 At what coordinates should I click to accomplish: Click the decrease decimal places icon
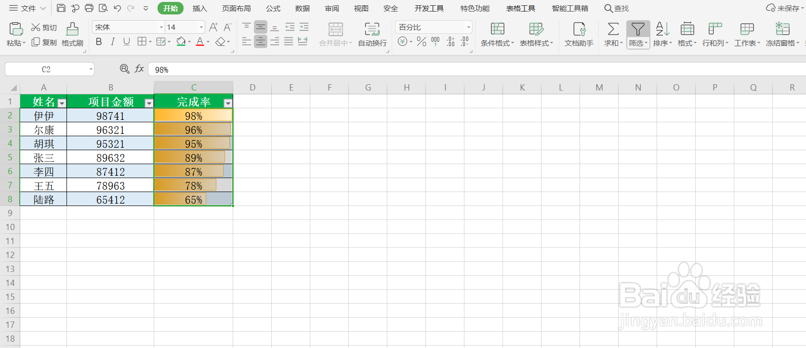[464, 42]
